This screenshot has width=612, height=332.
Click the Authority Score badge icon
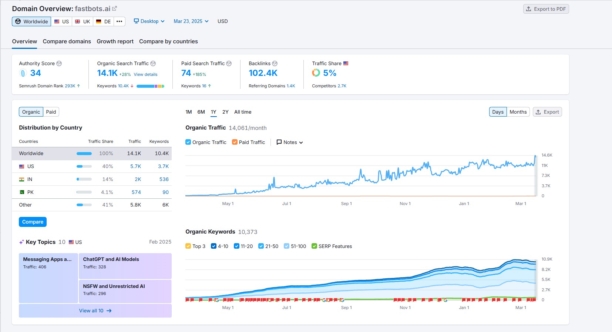coord(23,73)
